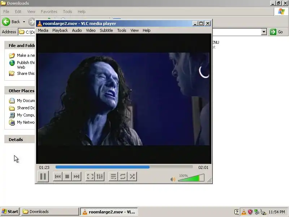The height and width of the screenshot is (217, 289).
Task: Click the network connection tray icon
Action: click(263, 212)
